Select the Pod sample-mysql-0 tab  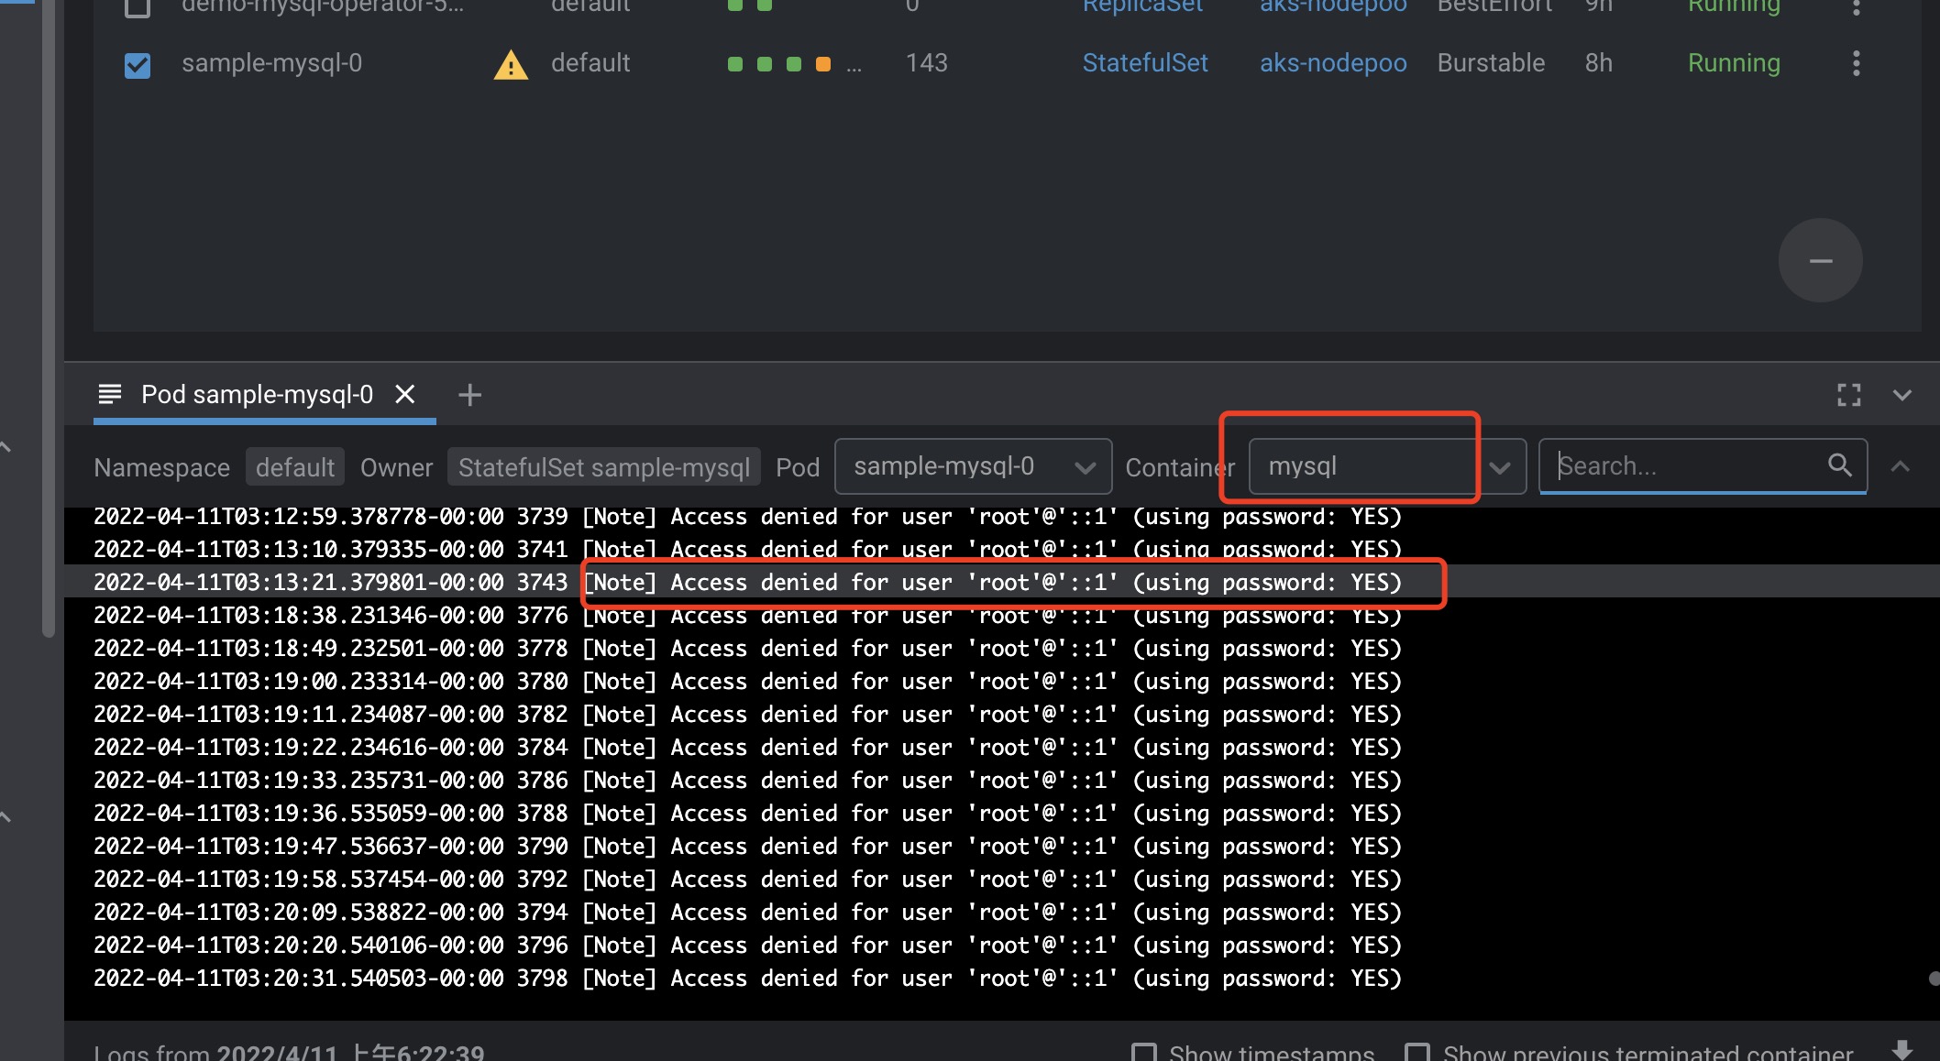[257, 394]
